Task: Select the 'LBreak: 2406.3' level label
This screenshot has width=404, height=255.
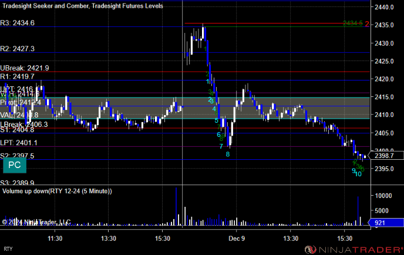Action: [x=24, y=125]
